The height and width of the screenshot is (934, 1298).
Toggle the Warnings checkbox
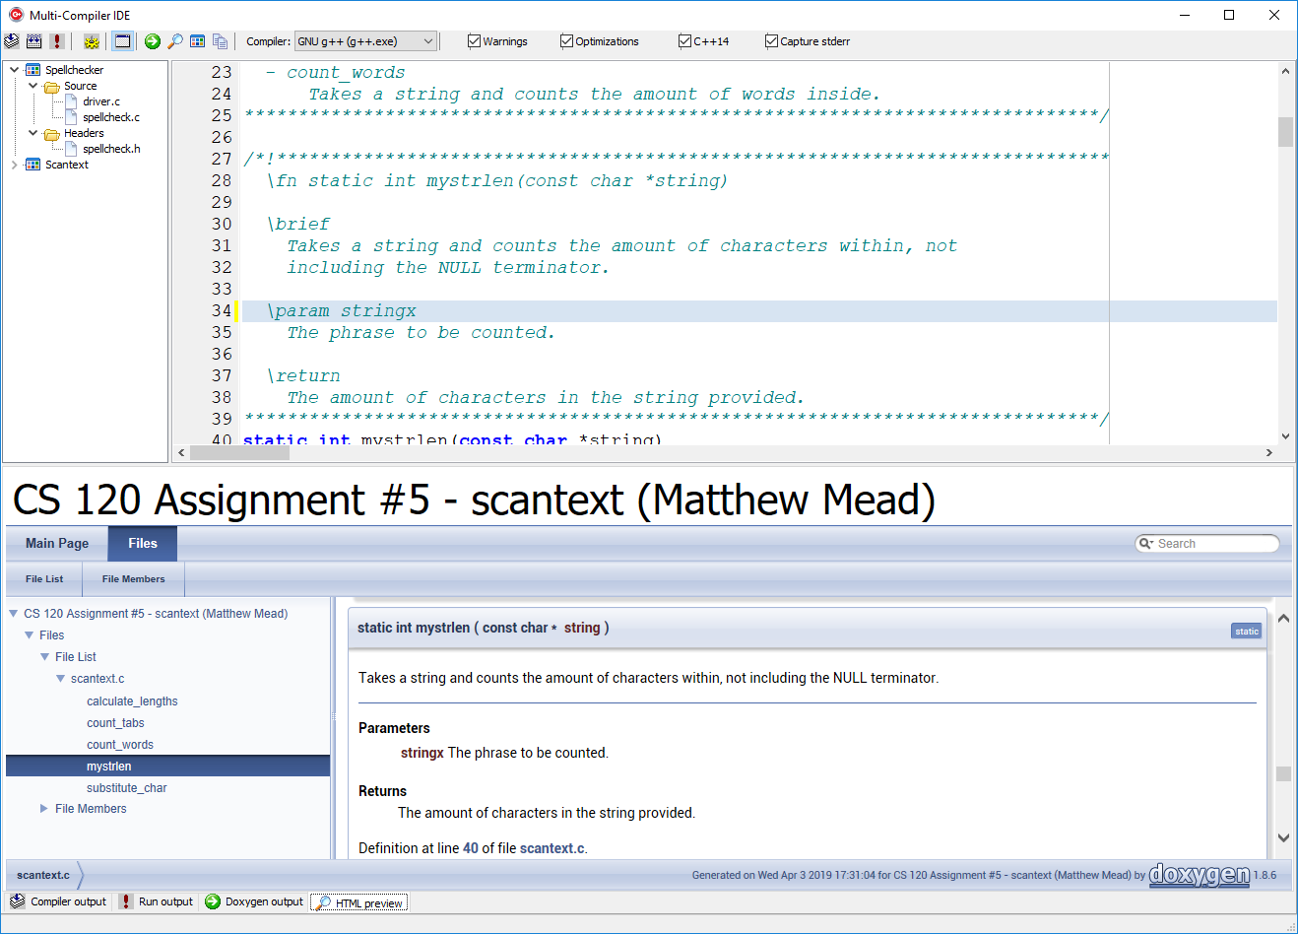[x=474, y=41]
